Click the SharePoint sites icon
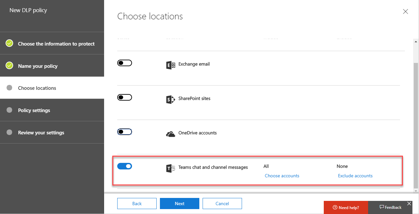The image size is (419, 214). (x=170, y=99)
